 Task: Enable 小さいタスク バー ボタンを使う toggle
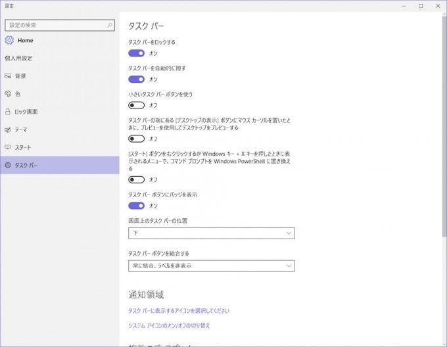137,105
